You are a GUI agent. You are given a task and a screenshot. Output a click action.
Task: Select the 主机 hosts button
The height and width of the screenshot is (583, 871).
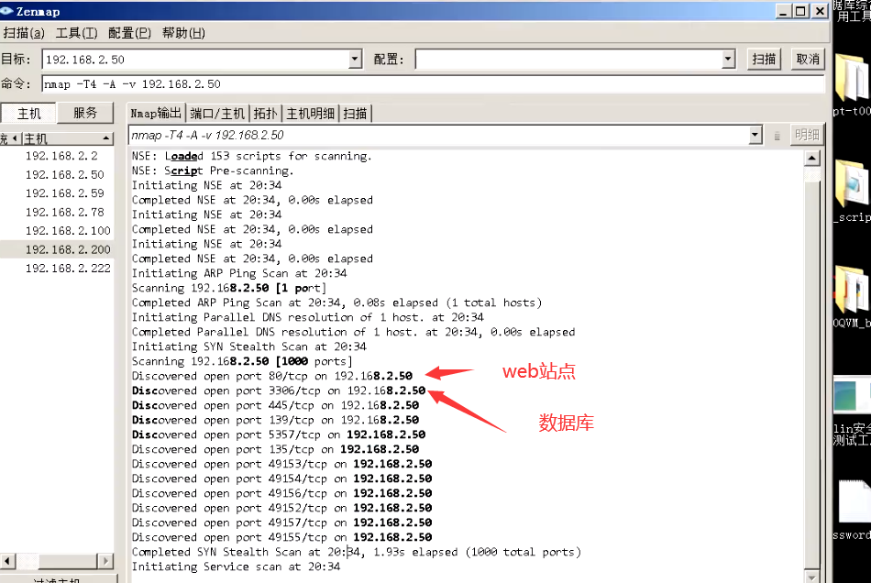(x=29, y=114)
